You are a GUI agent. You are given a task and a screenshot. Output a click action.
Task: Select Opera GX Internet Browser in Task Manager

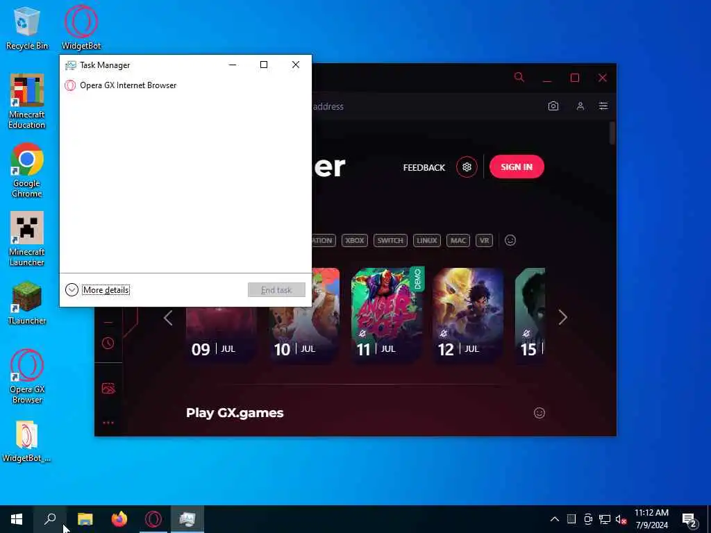(121, 85)
